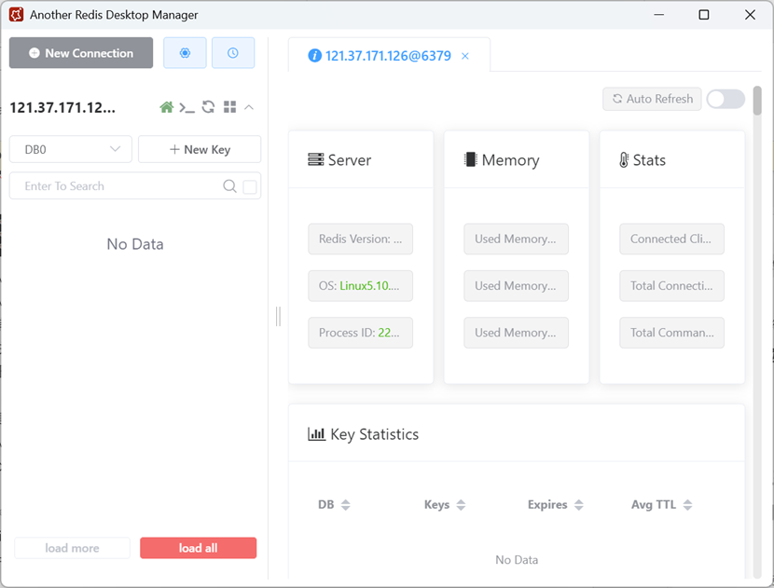Click the Key Statistics chart icon

(316, 434)
